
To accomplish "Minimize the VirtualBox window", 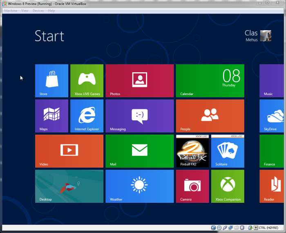I will point(260,2).
